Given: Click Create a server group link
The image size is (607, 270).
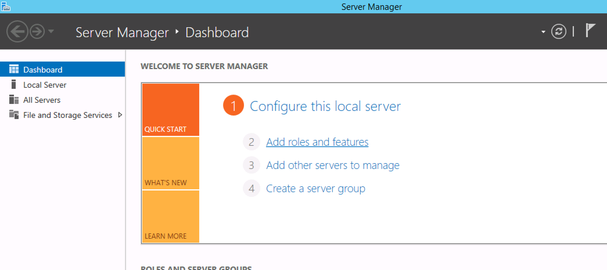Looking at the screenshot, I should (x=315, y=188).
